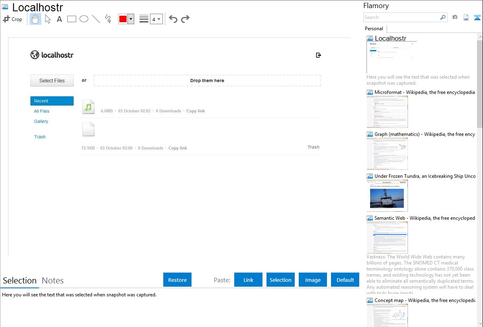Click the Microformat snapshot title text

click(x=425, y=92)
